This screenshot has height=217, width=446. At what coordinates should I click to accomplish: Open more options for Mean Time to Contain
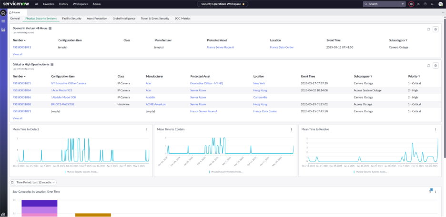pos(291,129)
